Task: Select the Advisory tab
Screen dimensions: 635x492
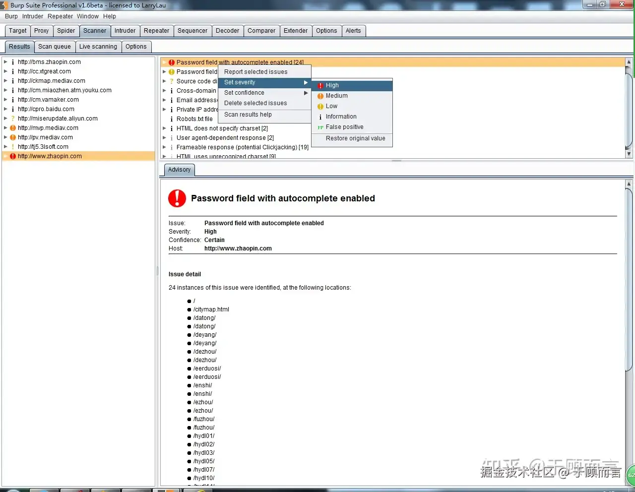Action: 179,170
